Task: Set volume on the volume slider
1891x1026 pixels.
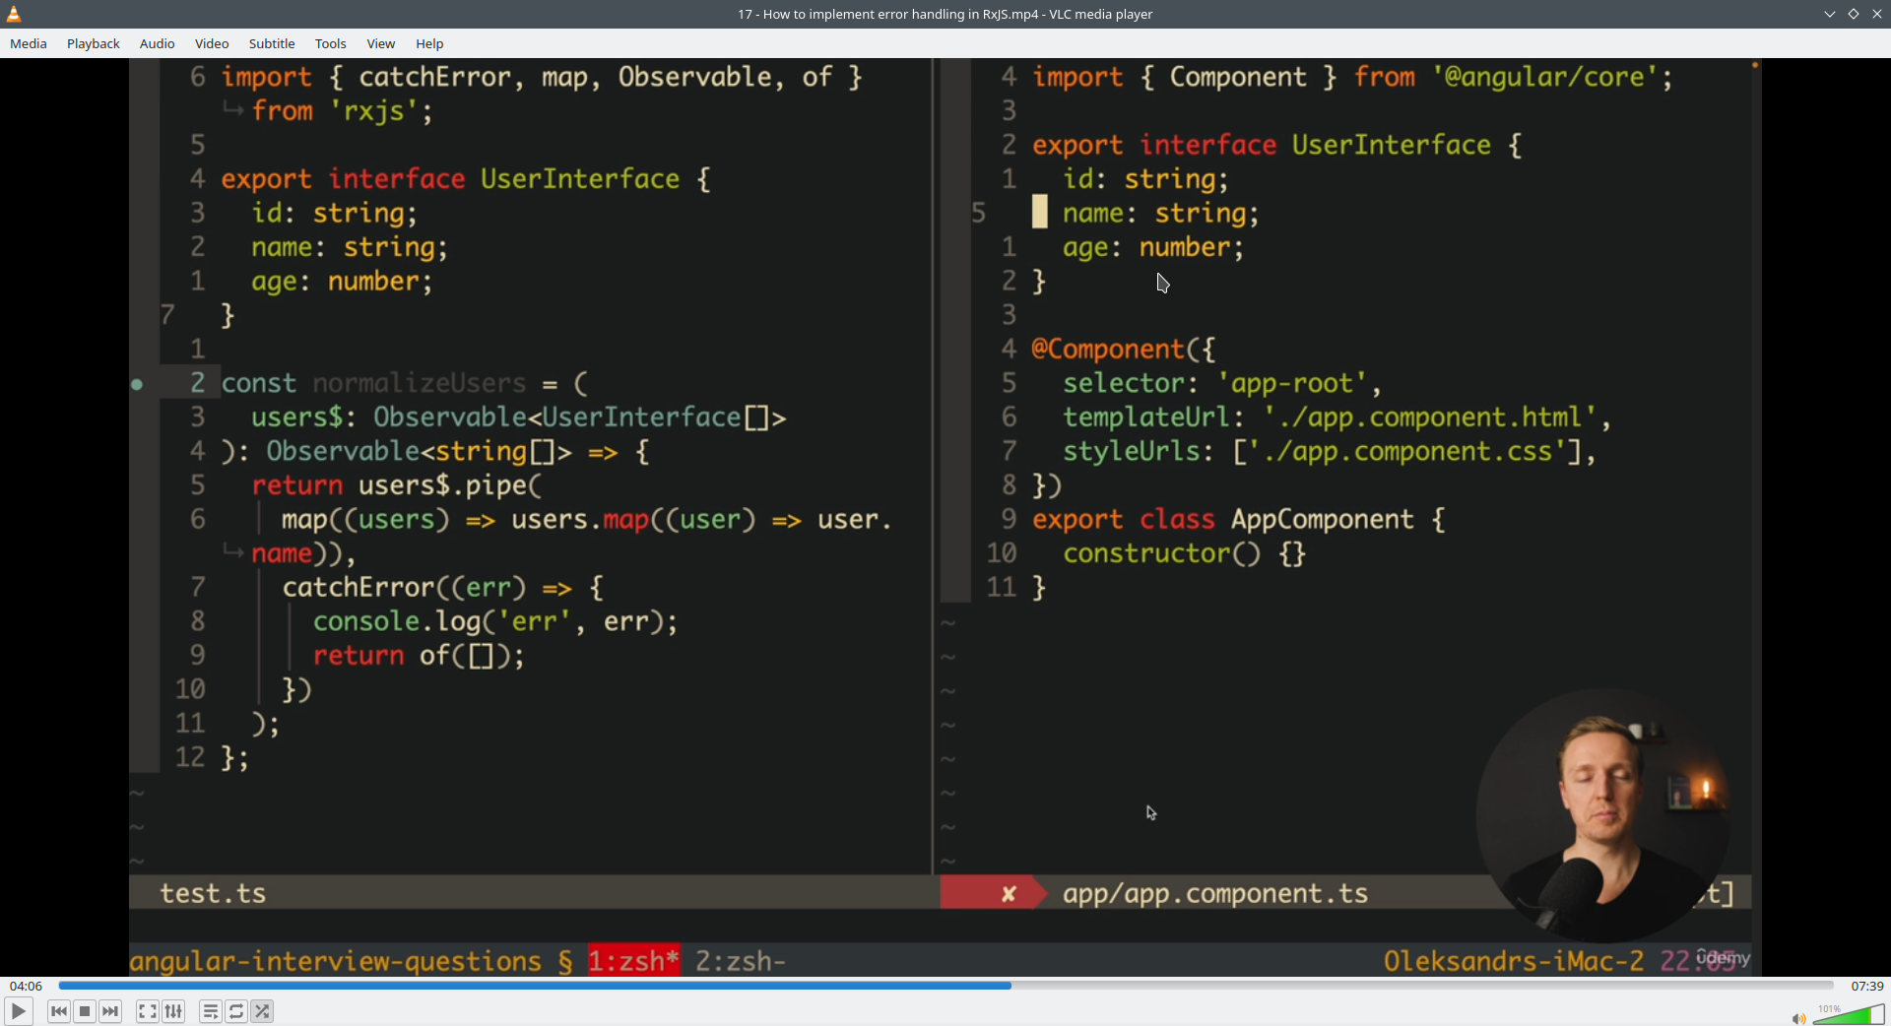Action: click(1849, 1014)
